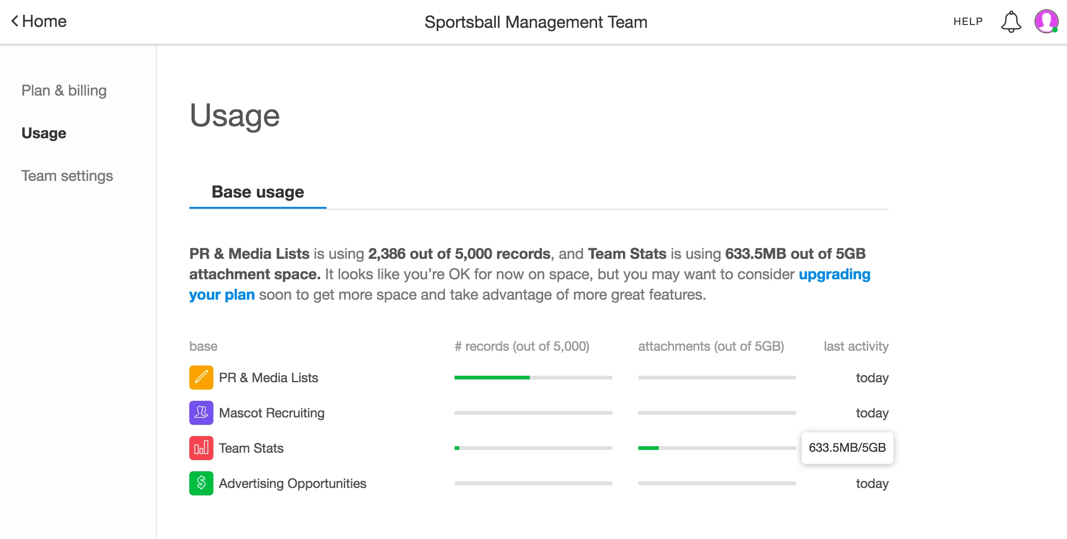Viewport: 1067px width, 539px height.
Task: Switch to the Base usage tab
Action: [x=258, y=192]
